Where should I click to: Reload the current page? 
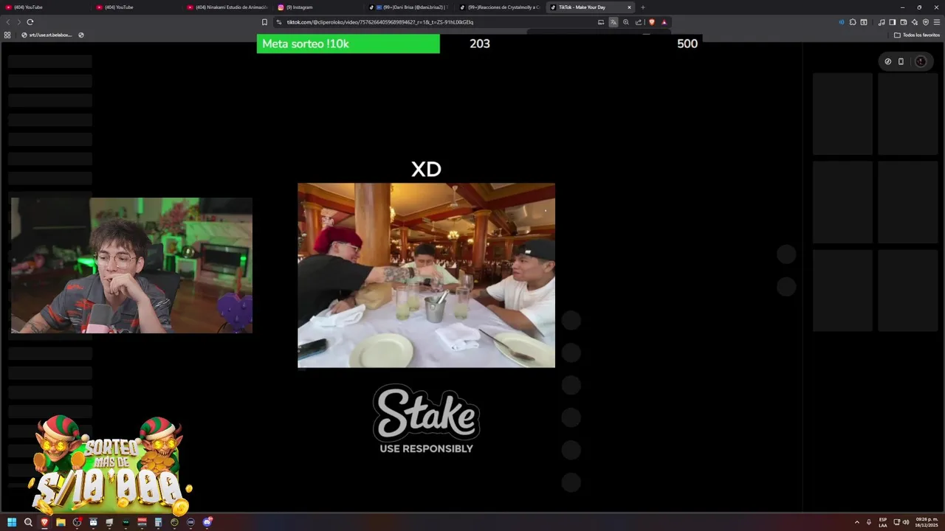[x=30, y=22]
